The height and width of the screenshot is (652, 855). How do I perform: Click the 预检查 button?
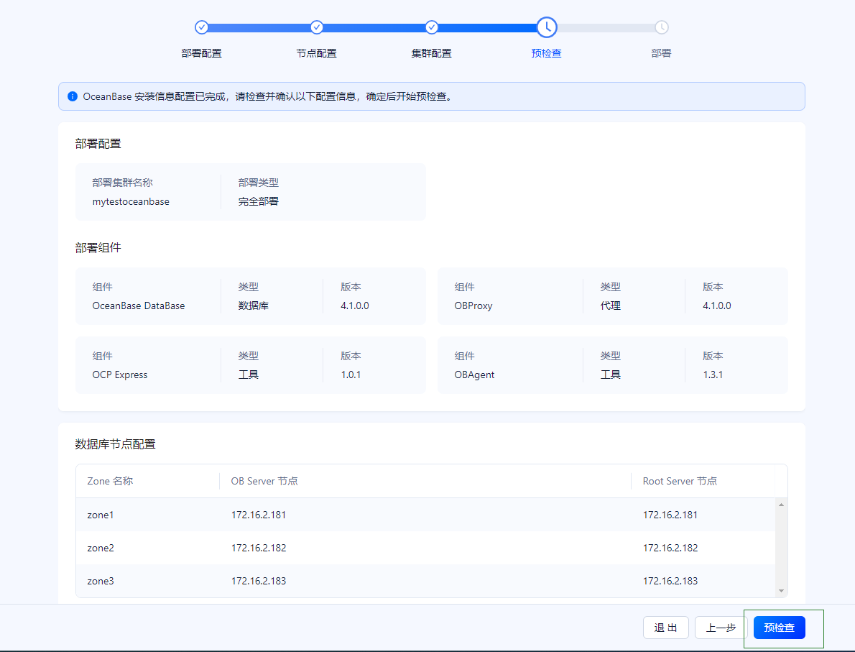tap(780, 628)
